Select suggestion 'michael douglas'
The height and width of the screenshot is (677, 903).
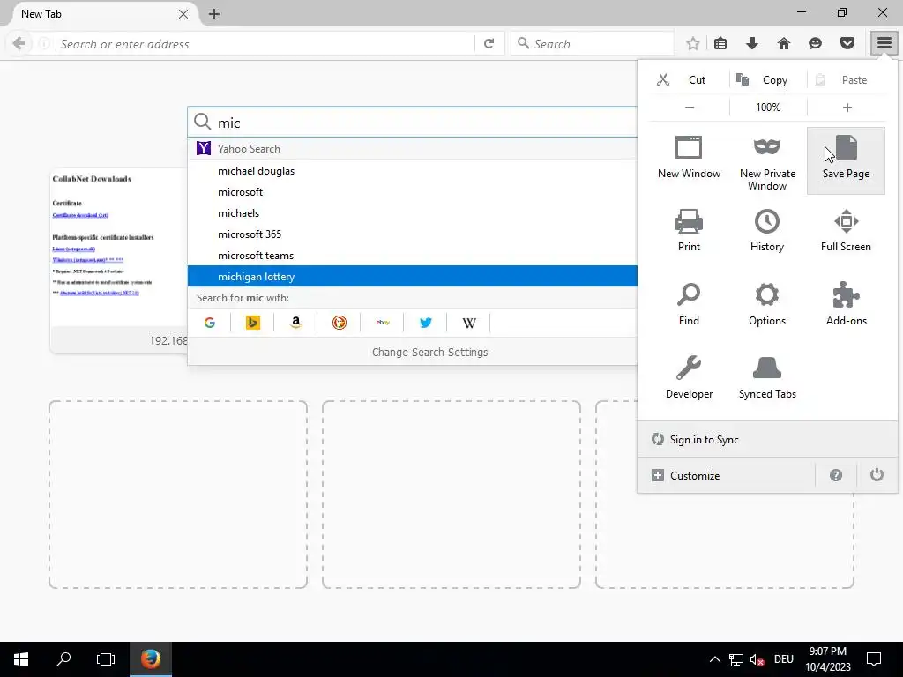tap(413, 170)
